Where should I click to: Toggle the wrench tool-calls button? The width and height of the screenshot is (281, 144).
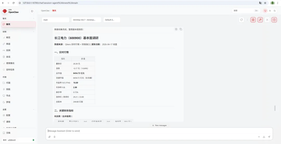260,20
